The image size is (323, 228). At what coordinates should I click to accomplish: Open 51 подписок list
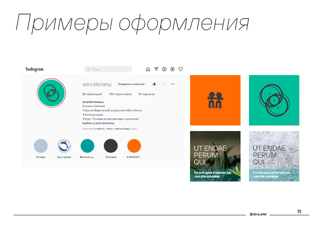[147, 94]
